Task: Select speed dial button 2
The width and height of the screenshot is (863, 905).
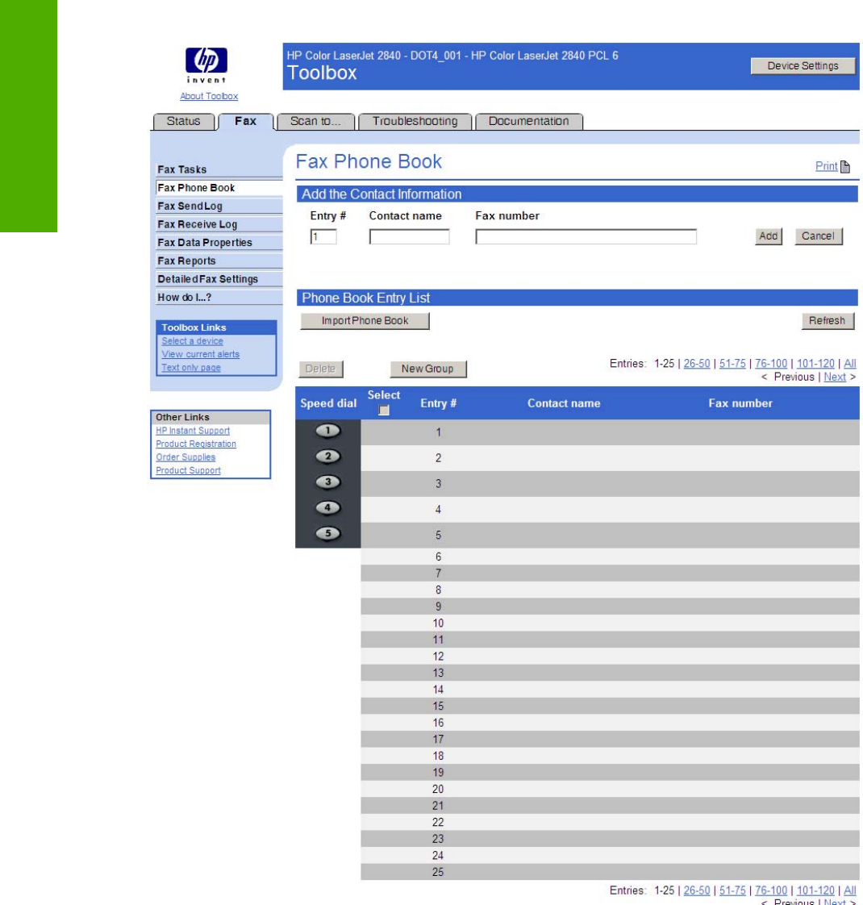Action: [328, 457]
